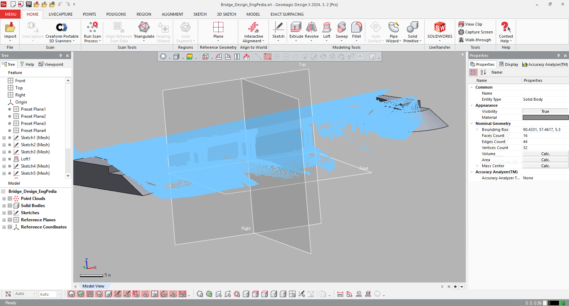
Task: Open the MENU tab
Action: click(10, 14)
